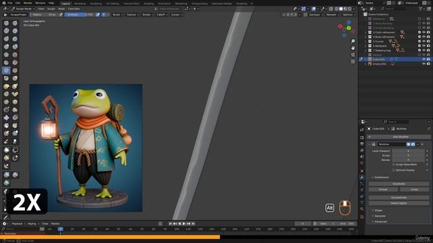The image size is (433, 243).
Task: Enable Optimal Display checkbox
Action: (394, 170)
